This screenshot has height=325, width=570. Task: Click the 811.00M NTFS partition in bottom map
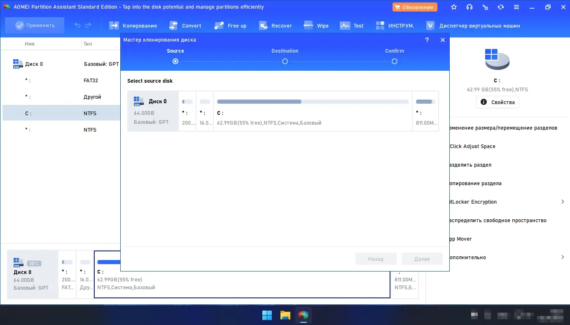tap(405, 284)
